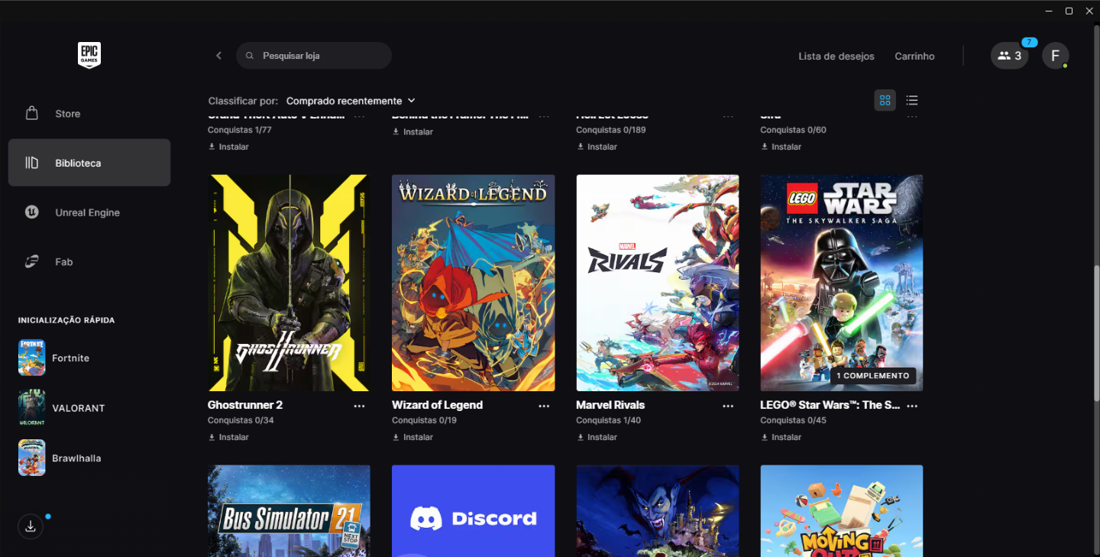Screen dimensions: 1100x557
Task: Open Moving Out cover
Action: tap(842, 511)
